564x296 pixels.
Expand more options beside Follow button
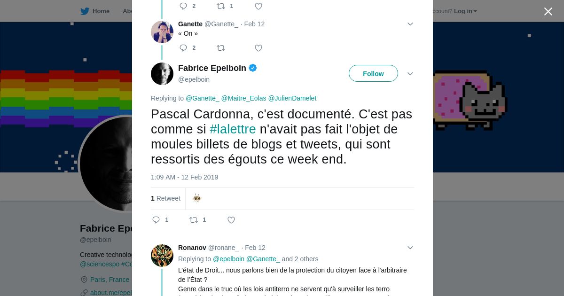410,74
